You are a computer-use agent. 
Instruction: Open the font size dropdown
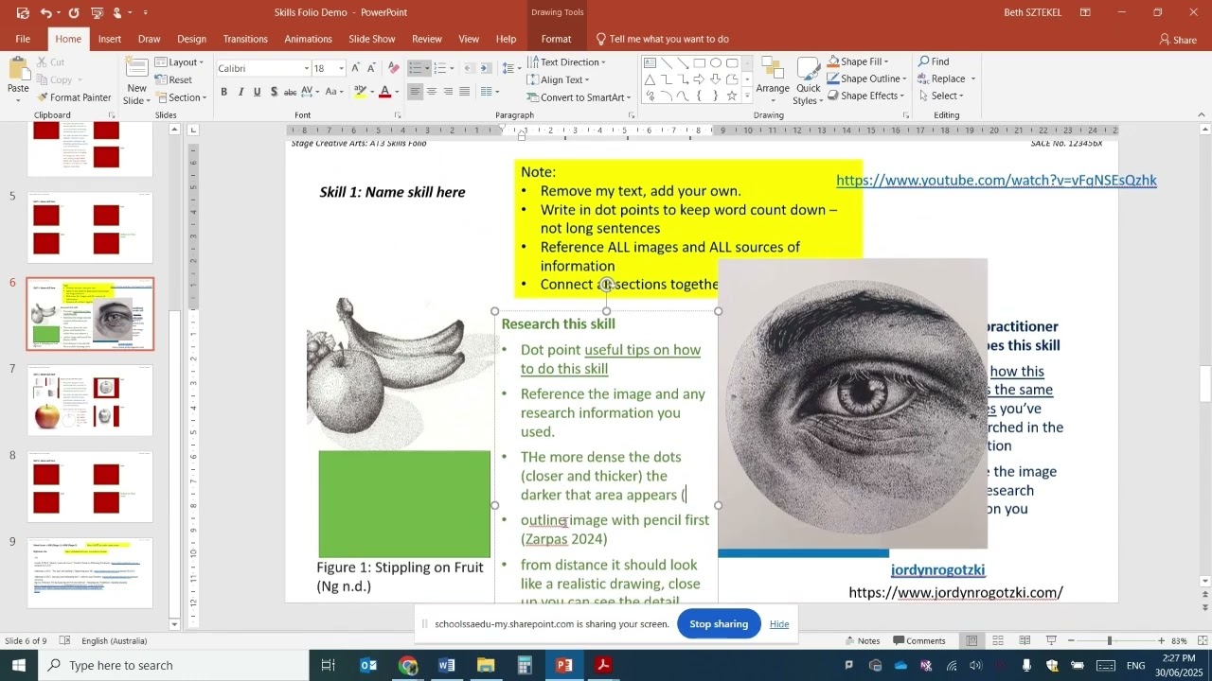pyautogui.click(x=342, y=68)
